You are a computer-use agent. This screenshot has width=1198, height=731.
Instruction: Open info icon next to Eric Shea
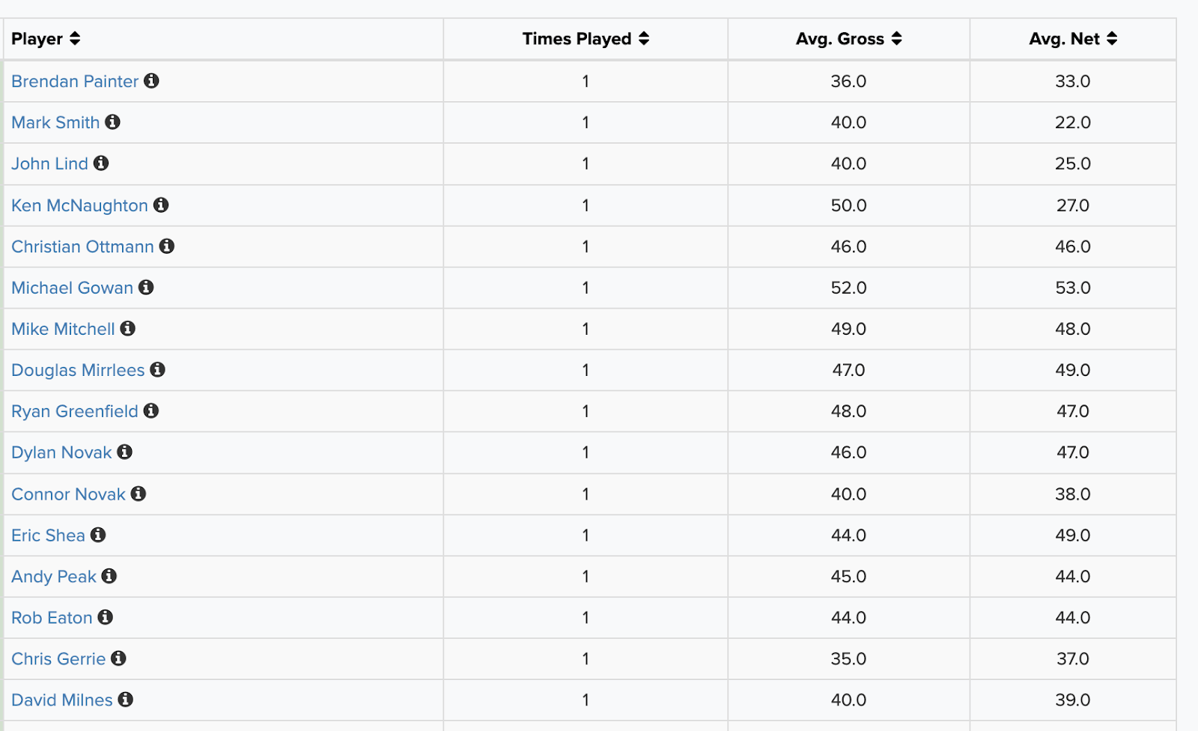98,534
